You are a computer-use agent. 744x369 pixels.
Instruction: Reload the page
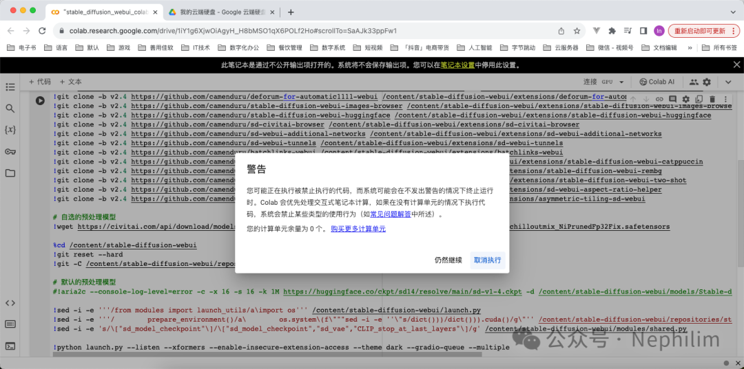pos(42,31)
